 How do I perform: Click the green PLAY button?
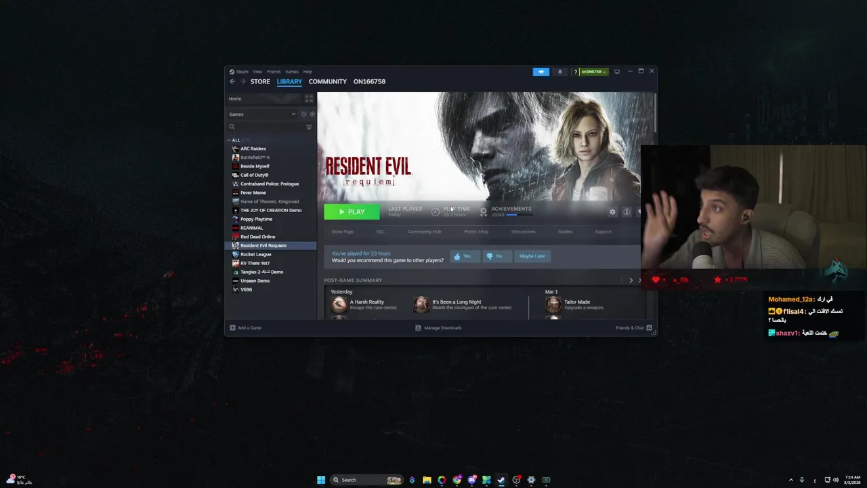point(352,212)
